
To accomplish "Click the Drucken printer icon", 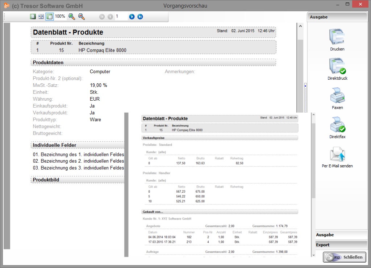I will click(x=337, y=37).
